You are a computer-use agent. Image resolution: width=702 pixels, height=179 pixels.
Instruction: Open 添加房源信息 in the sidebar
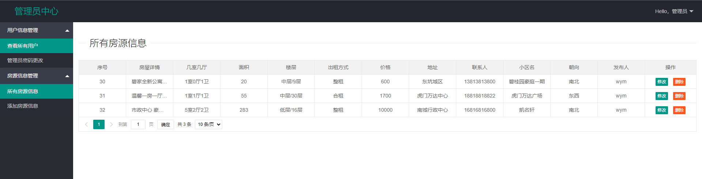pyautogui.click(x=37, y=106)
